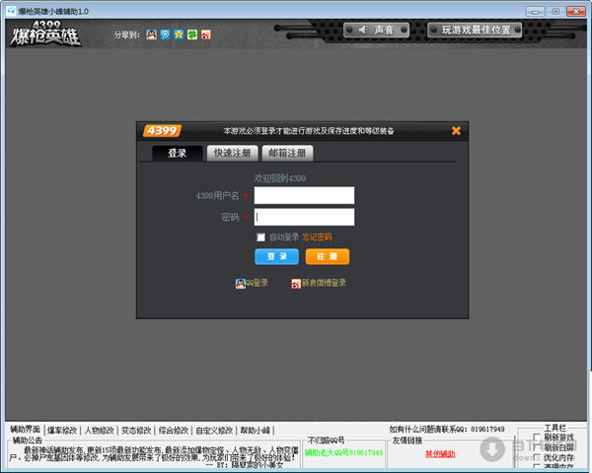Maximize the 爆枪英雄小峰辅助 window

pyautogui.click(x=555, y=11)
